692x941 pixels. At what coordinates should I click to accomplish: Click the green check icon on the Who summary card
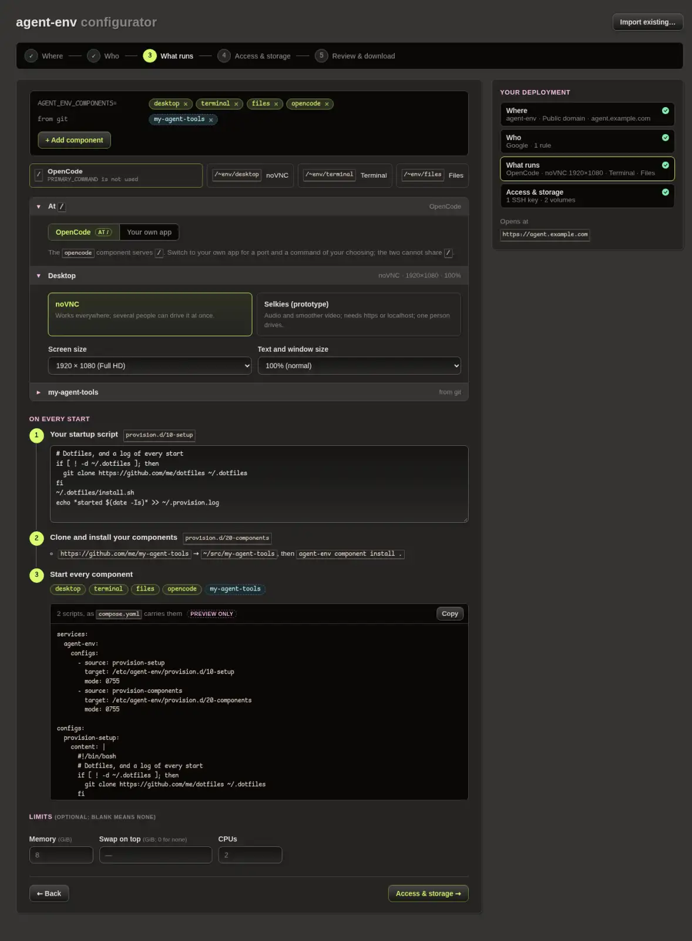(666, 138)
